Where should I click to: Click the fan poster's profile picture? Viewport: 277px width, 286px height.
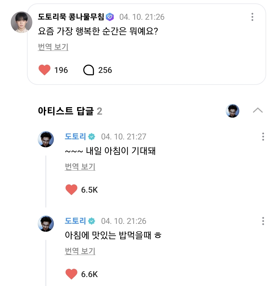click(x=22, y=22)
